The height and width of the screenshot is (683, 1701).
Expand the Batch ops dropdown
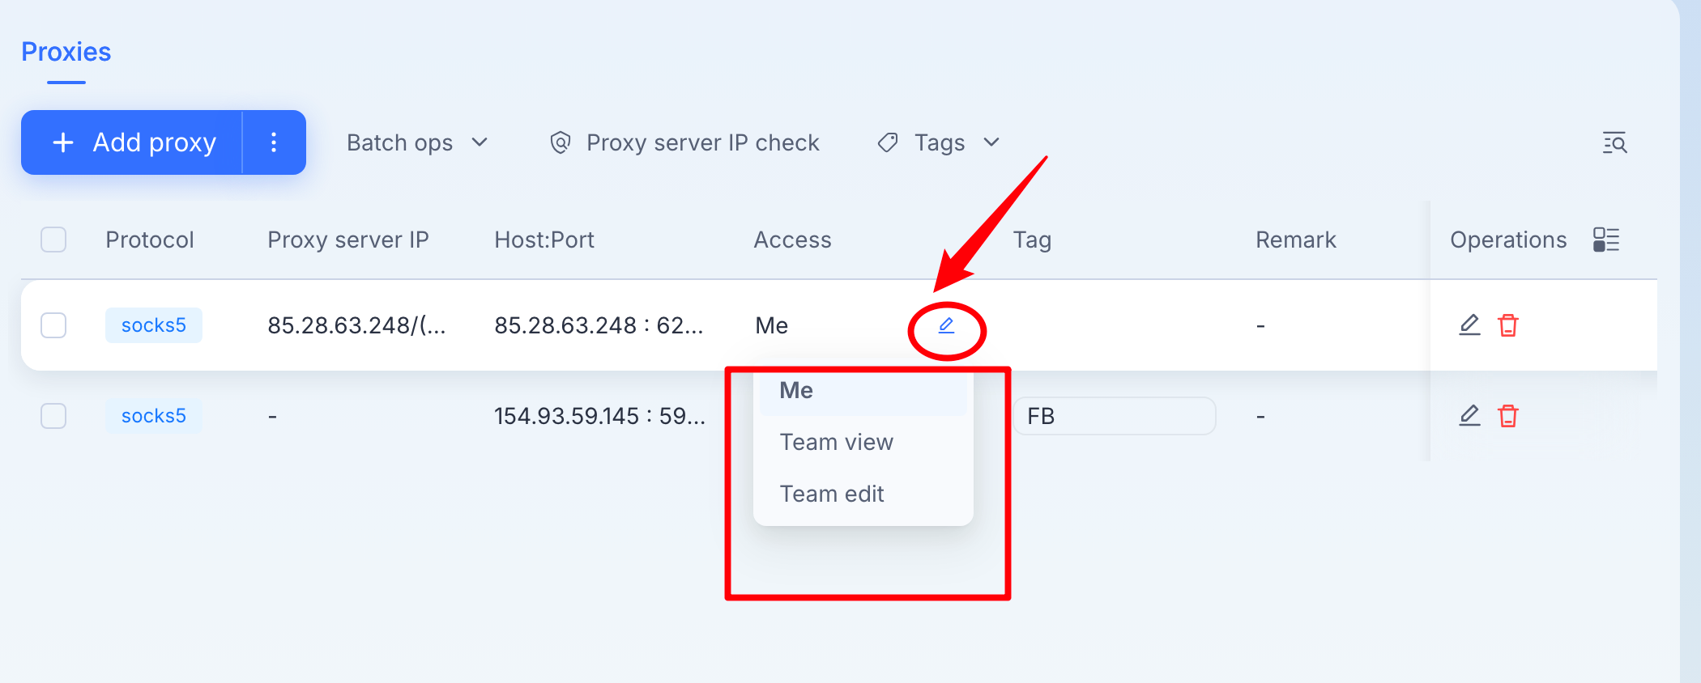click(x=417, y=142)
